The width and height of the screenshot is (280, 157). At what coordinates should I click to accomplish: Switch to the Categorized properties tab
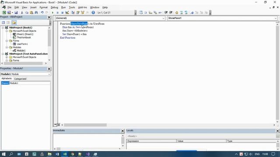[x=20, y=78]
